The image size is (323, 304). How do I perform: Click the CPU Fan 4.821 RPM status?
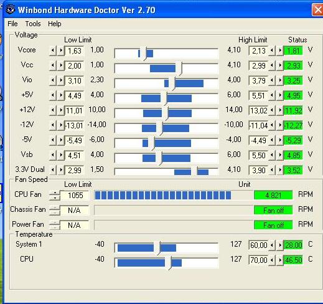(273, 196)
